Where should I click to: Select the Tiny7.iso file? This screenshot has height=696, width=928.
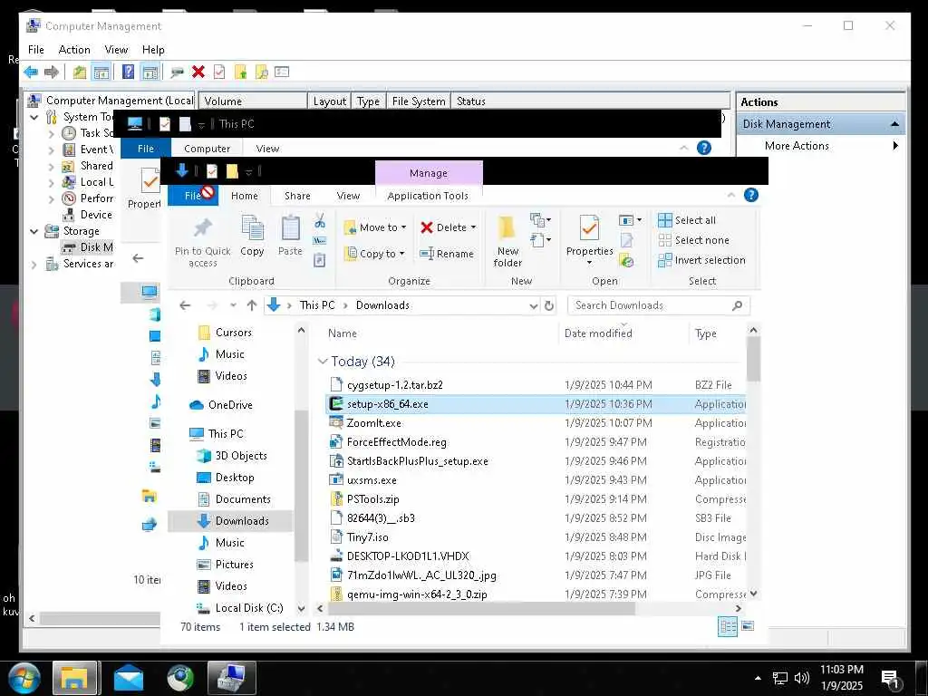point(368,537)
